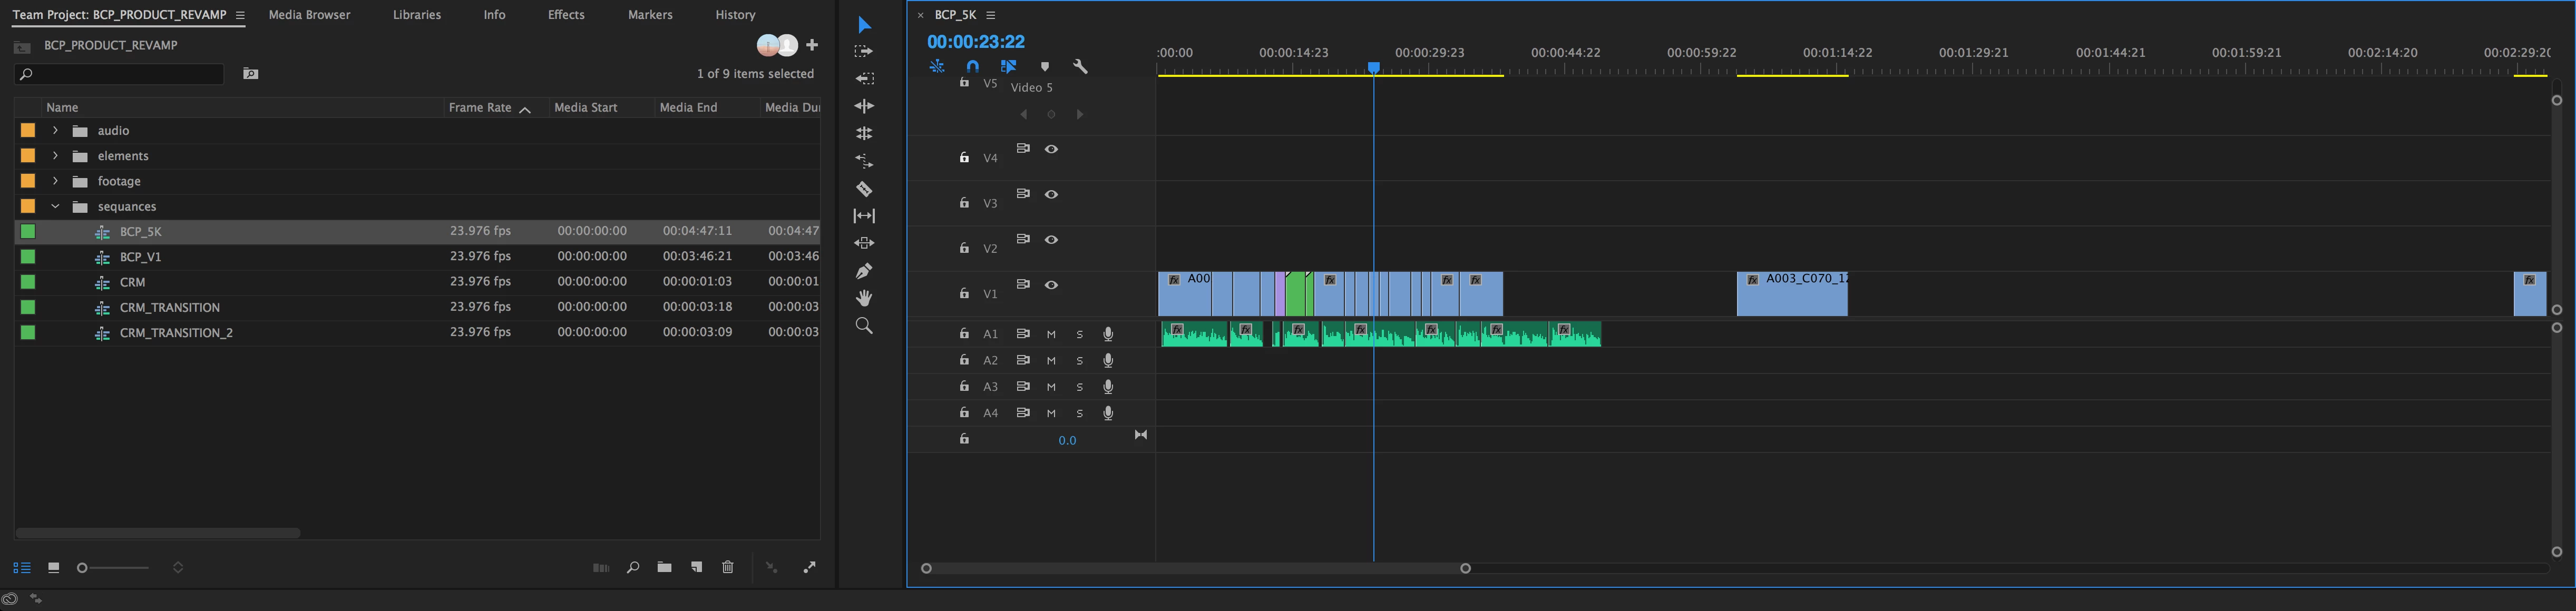Hide V4 track with eye icon

(x=1051, y=149)
